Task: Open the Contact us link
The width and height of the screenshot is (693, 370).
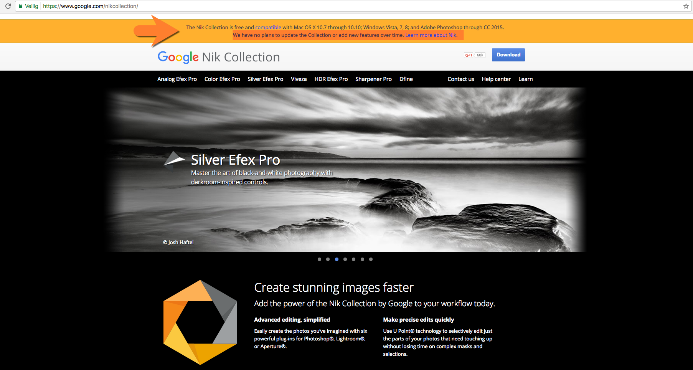Action: coord(461,79)
